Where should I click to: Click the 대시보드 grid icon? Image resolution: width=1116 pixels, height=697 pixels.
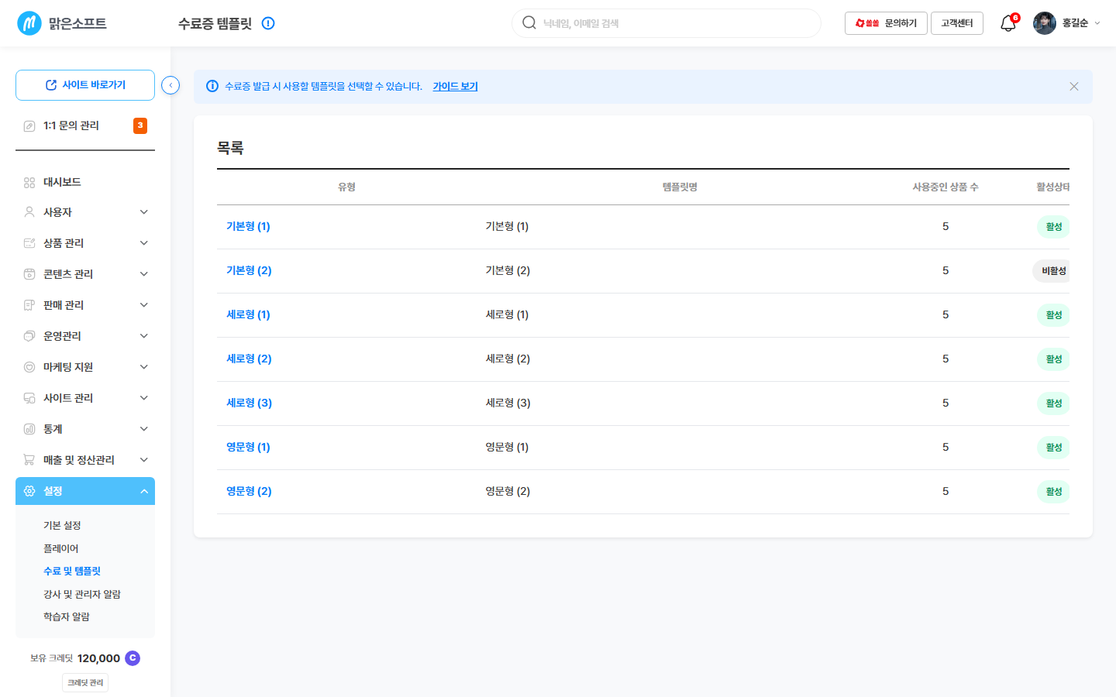(29, 183)
